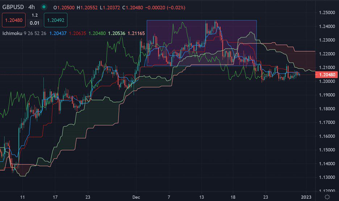339x201 pixels.
Task: Click the low price value L1.20372
Action: pos(110,8)
